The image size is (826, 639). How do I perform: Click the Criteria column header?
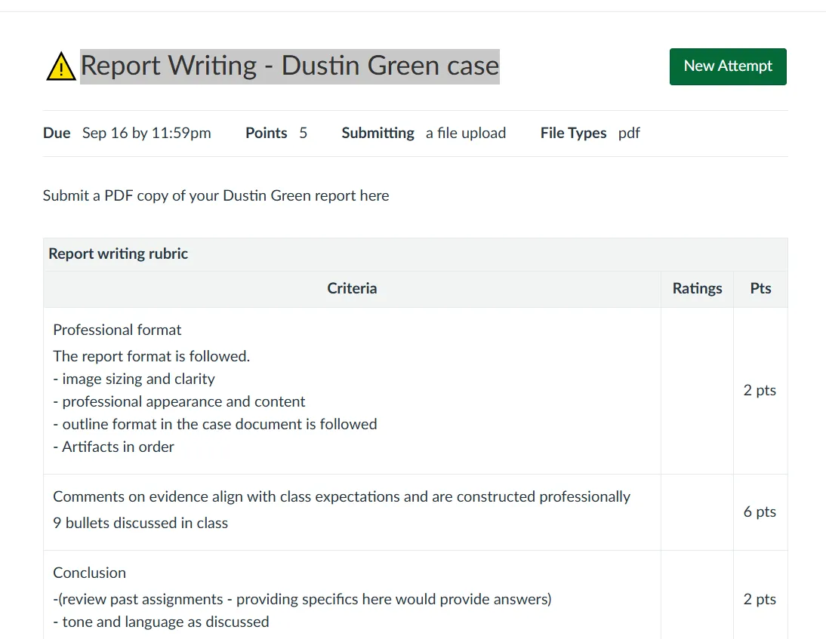click(x=352, y=288)
